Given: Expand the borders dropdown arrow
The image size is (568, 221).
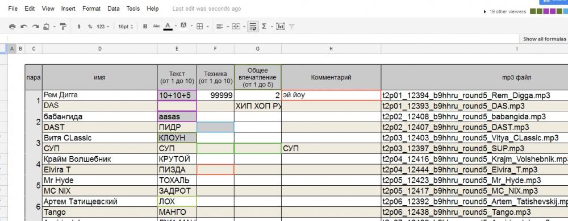Looking at the screenshot, I should click(207, 27).
